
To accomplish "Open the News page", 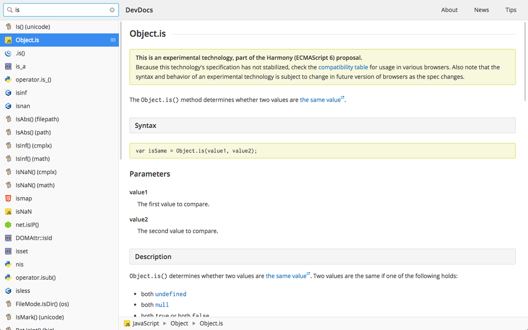I will tap(481, 10).
